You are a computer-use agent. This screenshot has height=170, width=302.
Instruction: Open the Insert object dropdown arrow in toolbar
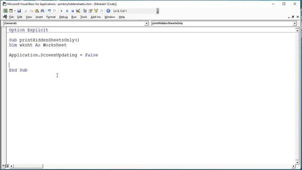tap(15, 11)
